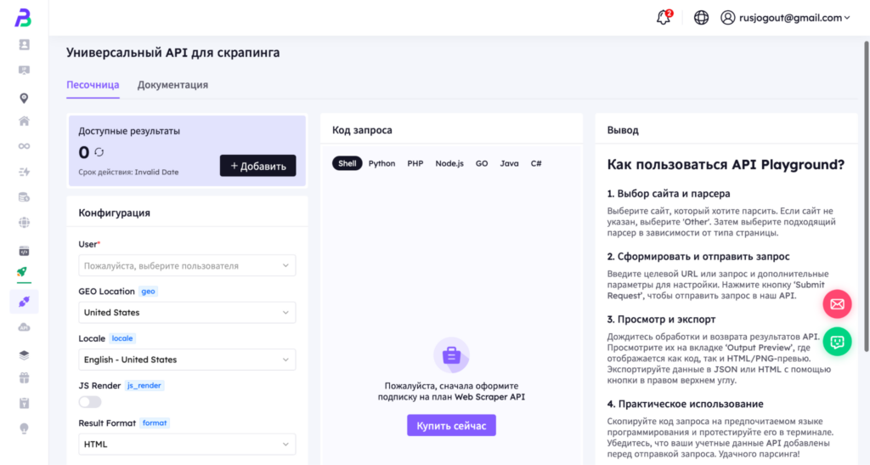Open the notifications bell
Screen dimensions: 870x465
coord(664,17)
